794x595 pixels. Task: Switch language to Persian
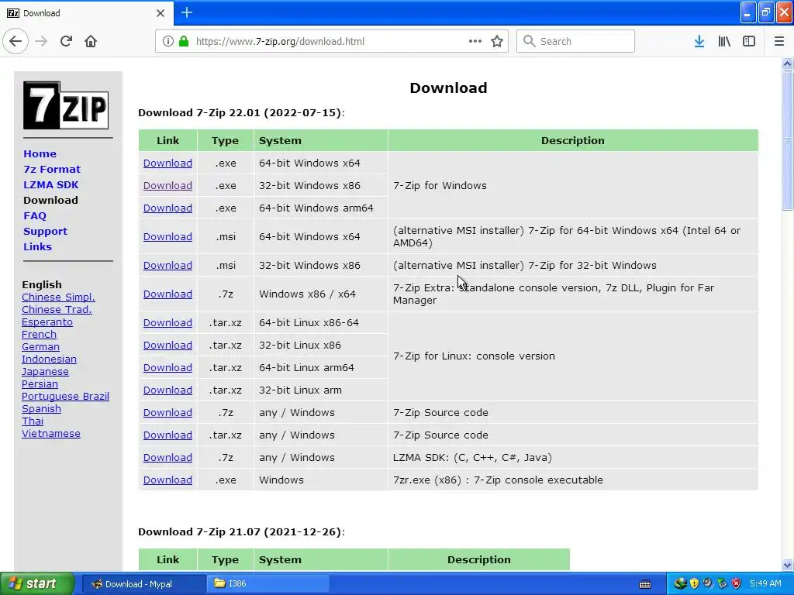(x=40, y=383)
